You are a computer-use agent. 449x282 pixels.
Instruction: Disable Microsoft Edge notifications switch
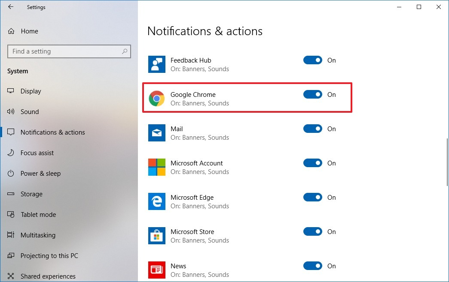coord(313,197)
